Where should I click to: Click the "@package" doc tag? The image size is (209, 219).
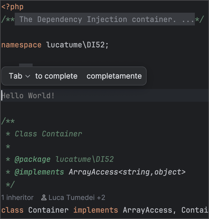[x=32, y=159]
